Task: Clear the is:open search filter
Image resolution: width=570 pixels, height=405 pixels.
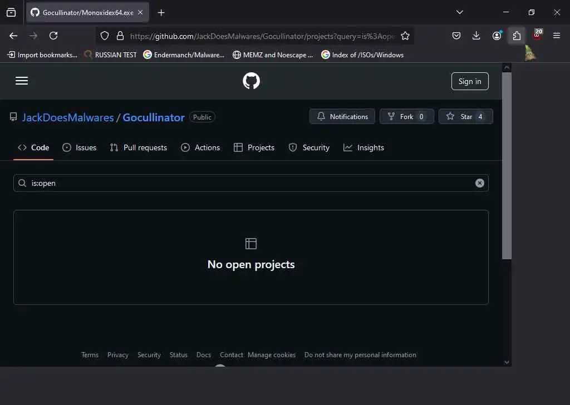Action: pos(479,183)
